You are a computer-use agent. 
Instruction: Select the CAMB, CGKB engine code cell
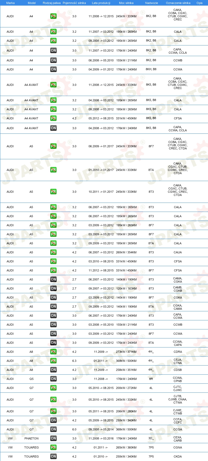click(178, 289)
